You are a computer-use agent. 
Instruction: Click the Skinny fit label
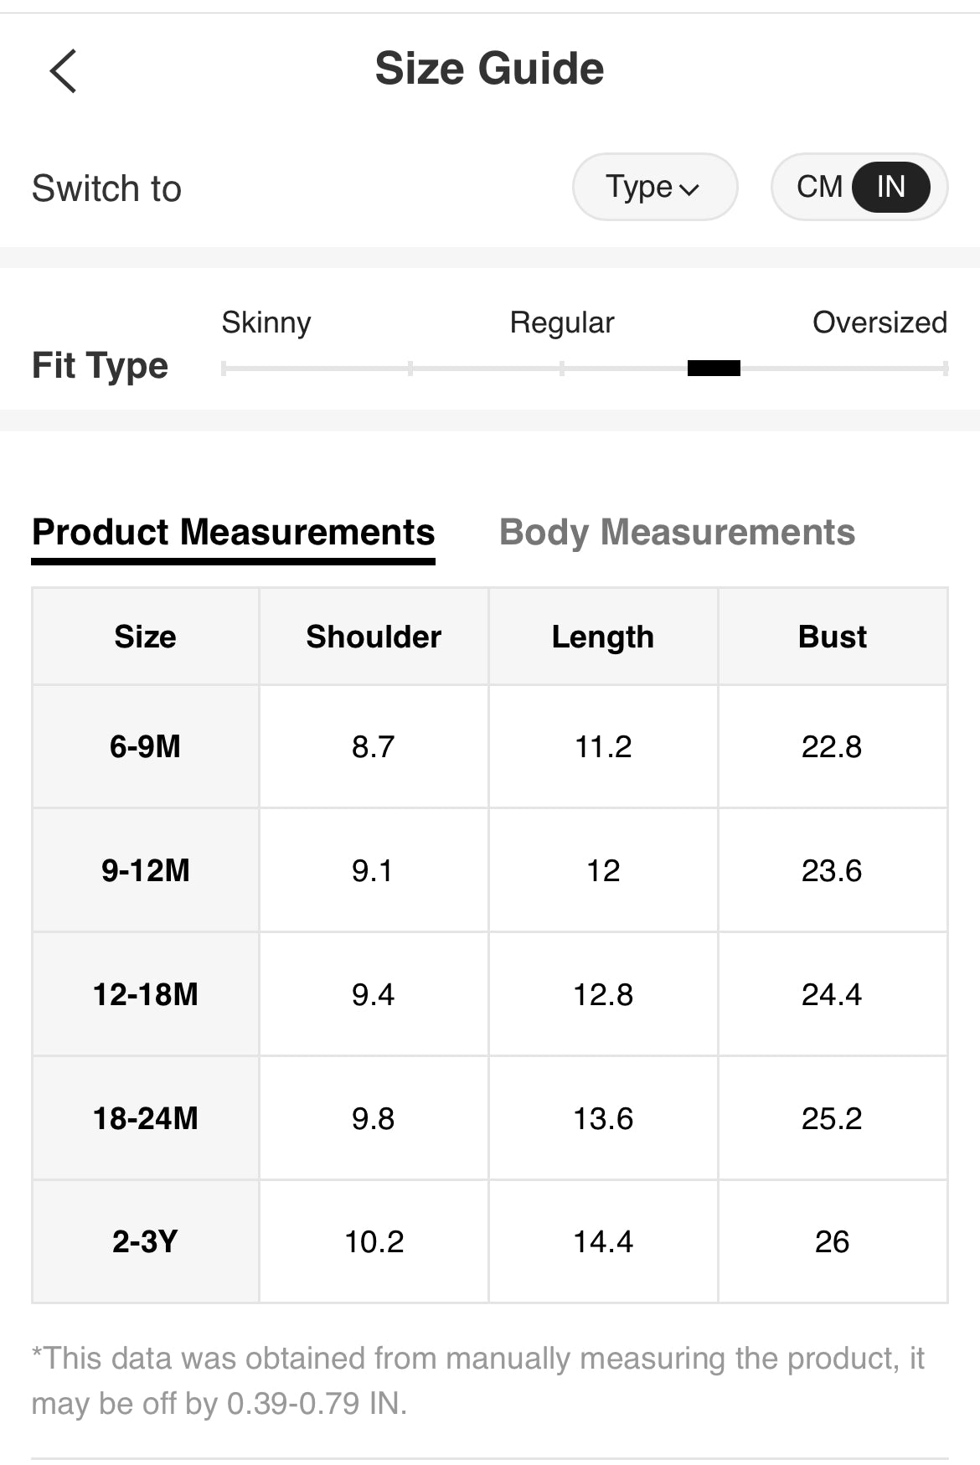tap(266, 322)
